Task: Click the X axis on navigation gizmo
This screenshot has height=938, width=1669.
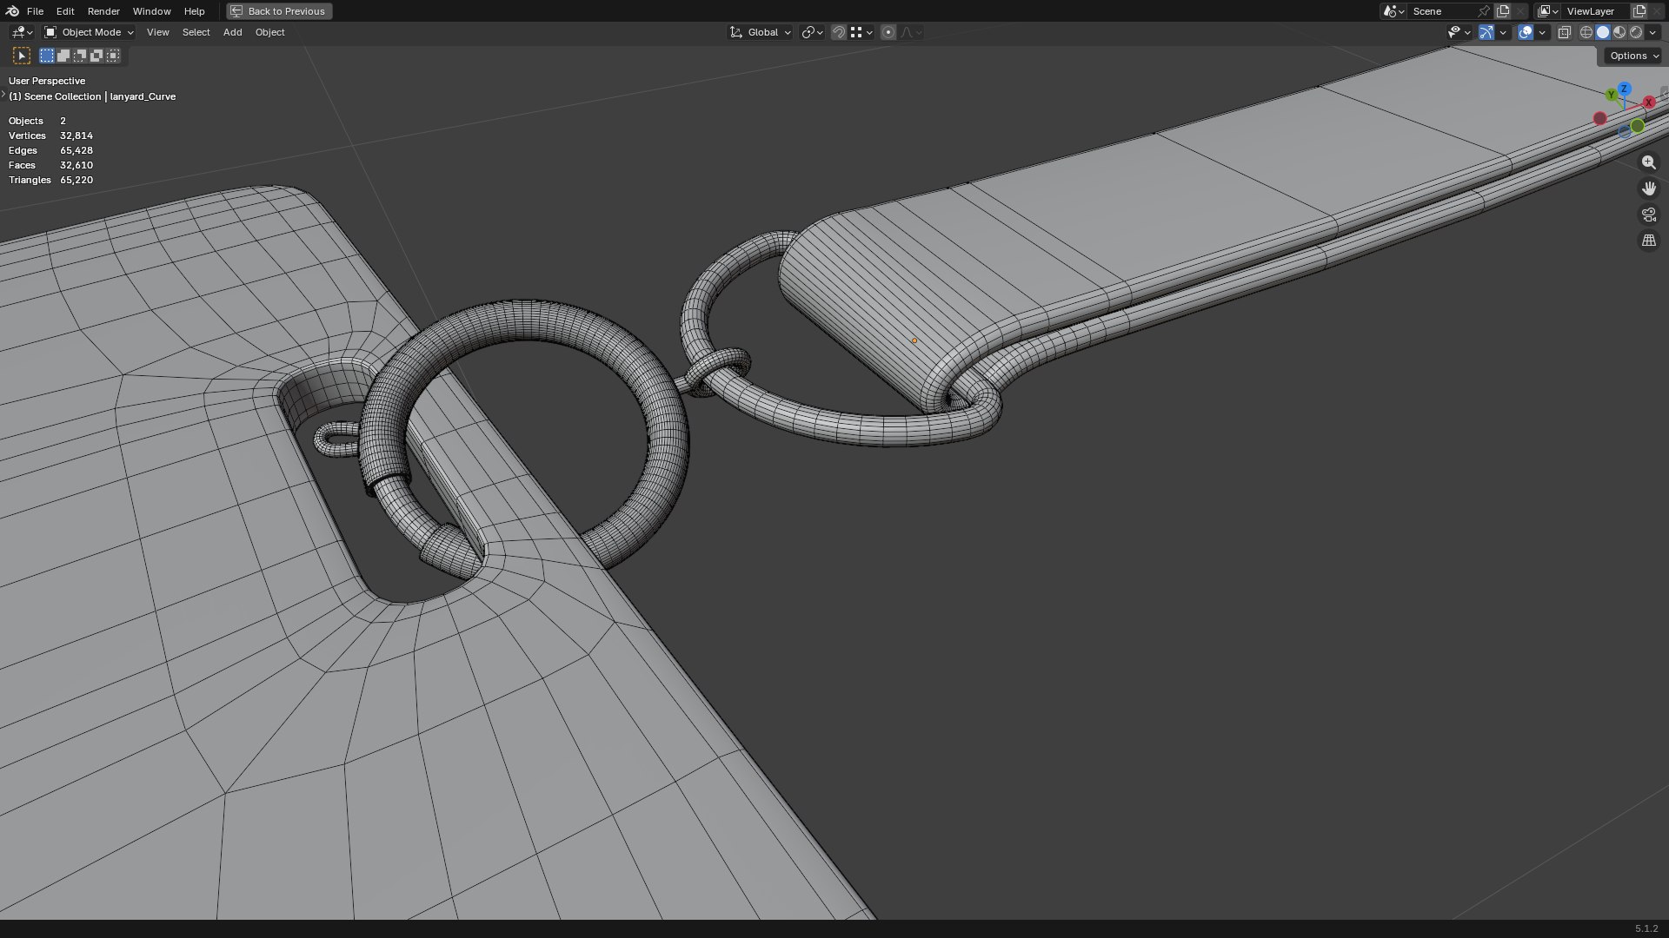Action: pos(1648,102)
